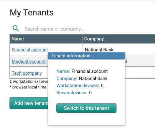Sort by the Company column header
The image size is (155, 129).
click(x=119, y=39)
